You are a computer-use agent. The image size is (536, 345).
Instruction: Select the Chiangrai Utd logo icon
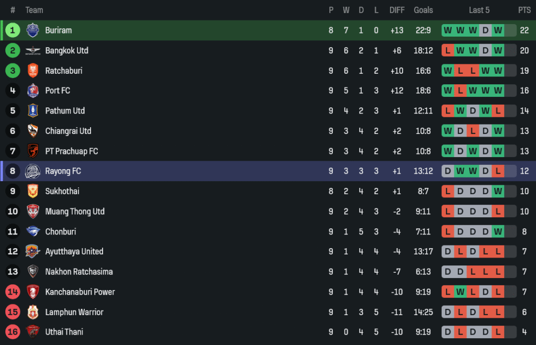(x=32, y=131)
